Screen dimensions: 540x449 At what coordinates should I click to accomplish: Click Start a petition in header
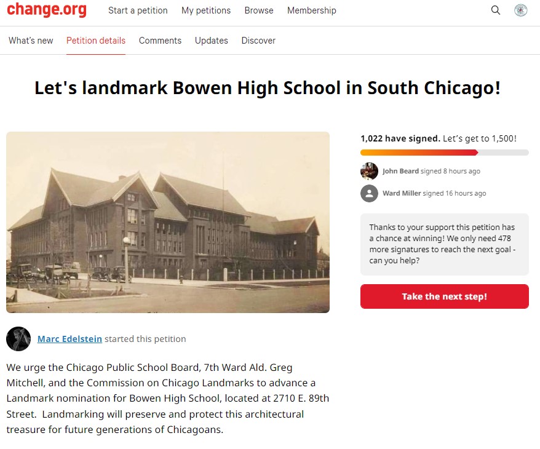138,10
